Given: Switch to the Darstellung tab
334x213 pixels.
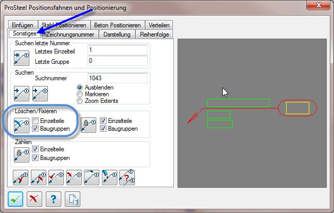Looking at the screenshot, I should pos(117,34).
